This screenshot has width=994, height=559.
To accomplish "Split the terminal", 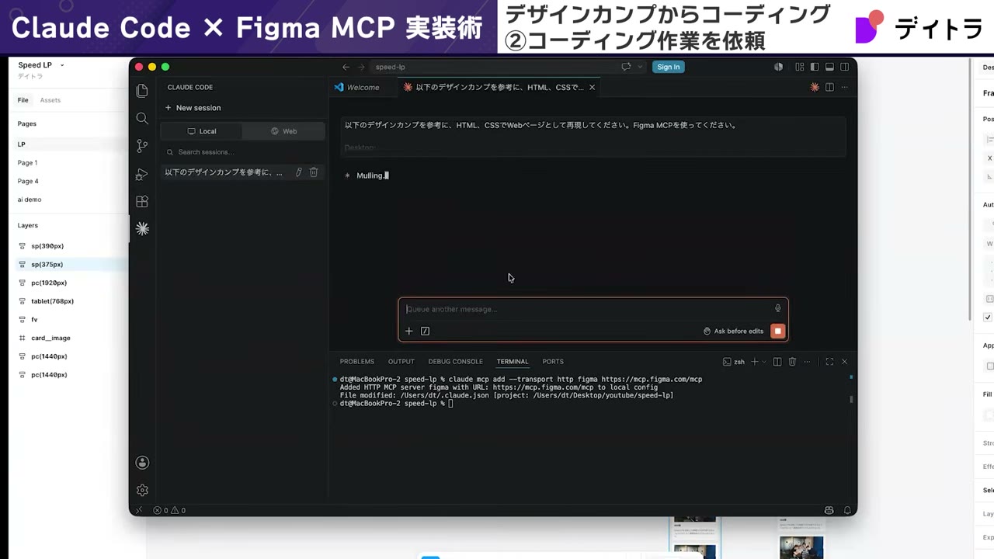I will coord(777,362).
